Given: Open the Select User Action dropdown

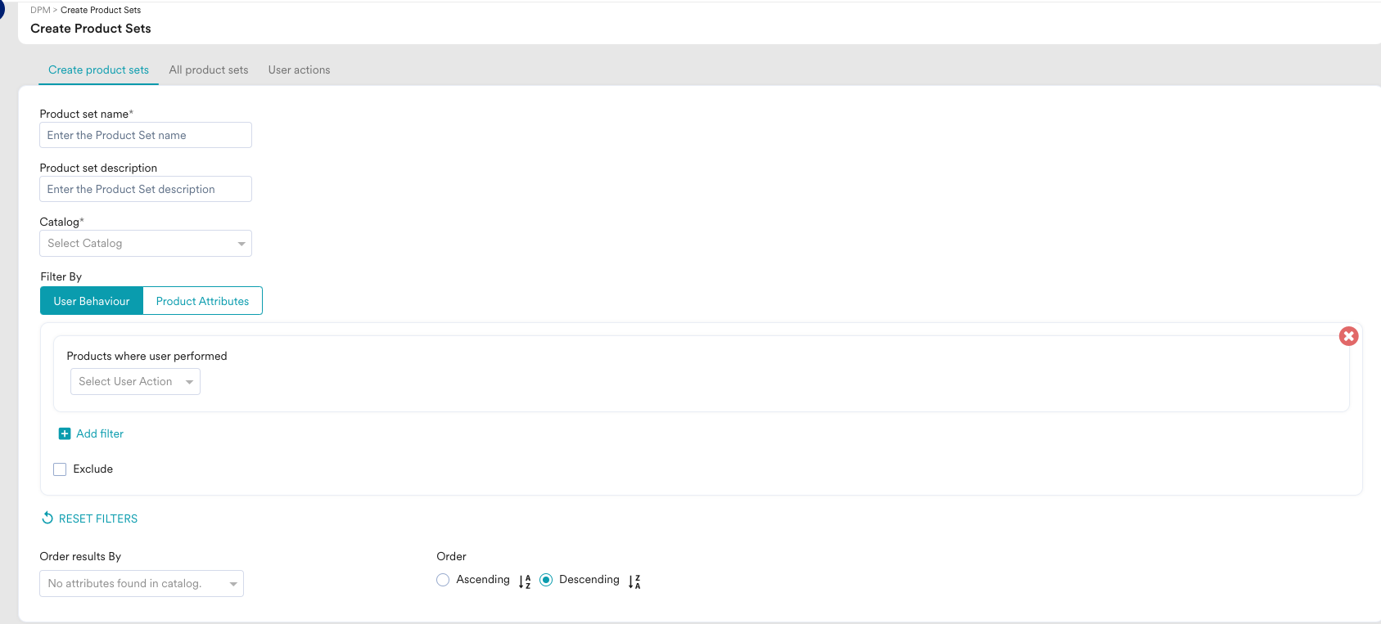Looking at the screenshot, I should point(135,381).
